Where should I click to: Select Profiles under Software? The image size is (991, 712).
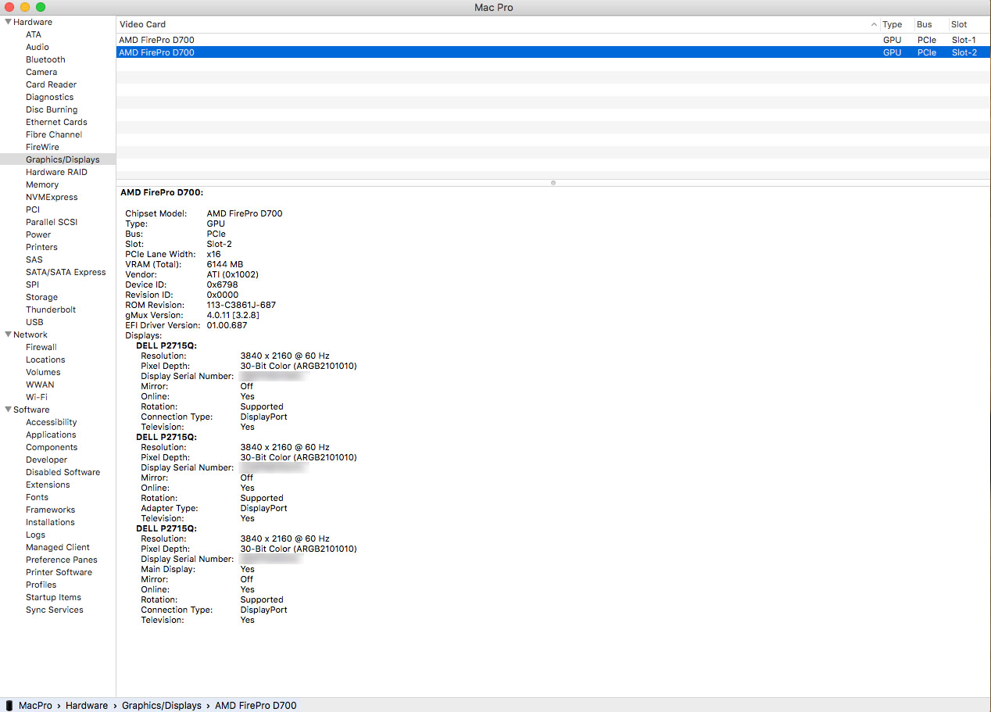(41, 585)
